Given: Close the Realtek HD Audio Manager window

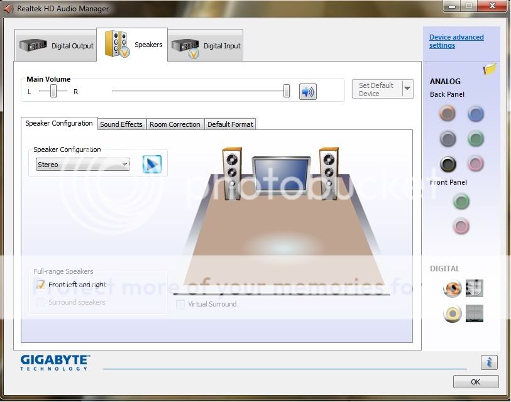Looking at the screenshot, I should pyautogui.click(x=492, y=6).
